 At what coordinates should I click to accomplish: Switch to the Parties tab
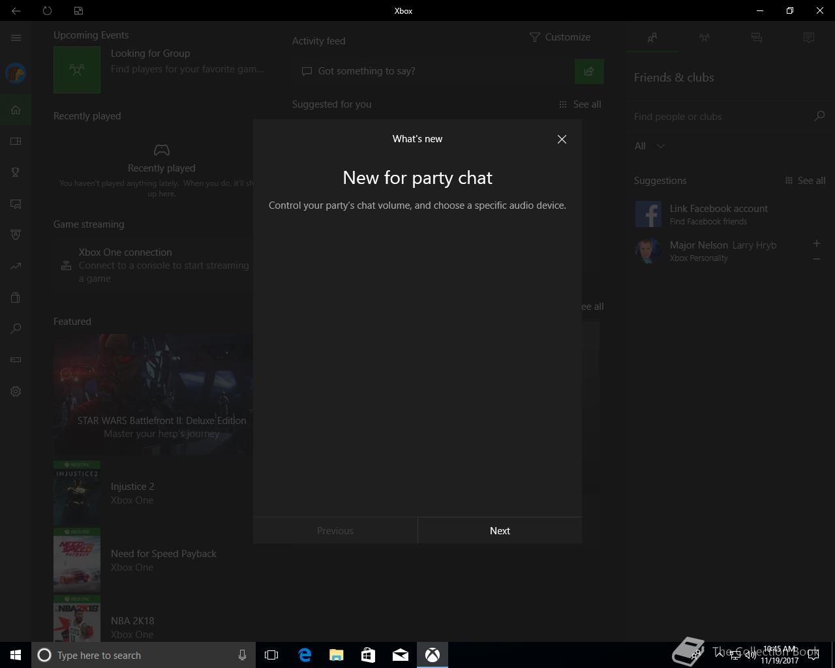(705, 38)
